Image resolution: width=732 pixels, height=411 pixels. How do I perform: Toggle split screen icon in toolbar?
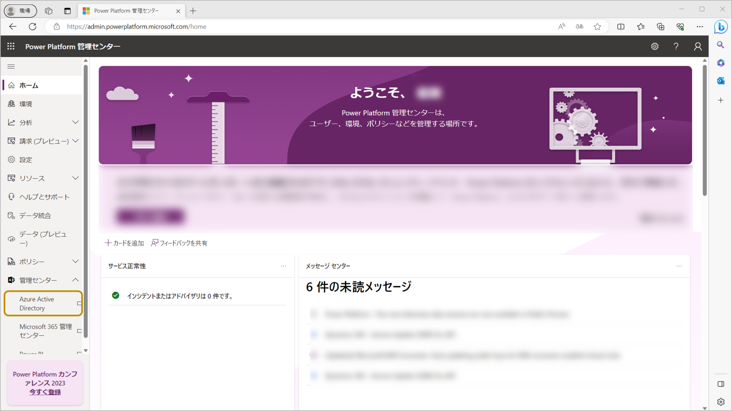[621, 26]
